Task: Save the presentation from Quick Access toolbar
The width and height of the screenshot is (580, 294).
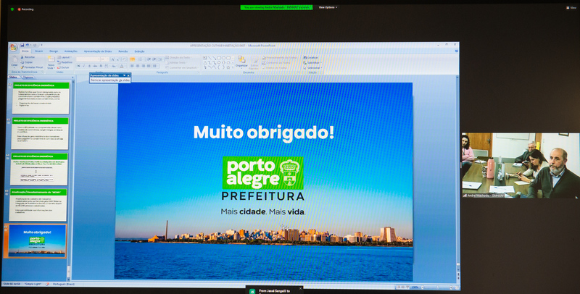Action: 22,45
